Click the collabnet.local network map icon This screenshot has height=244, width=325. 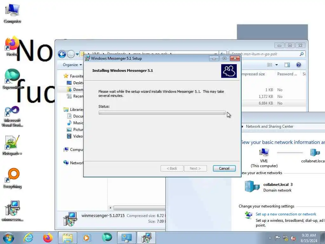point(315,152)
